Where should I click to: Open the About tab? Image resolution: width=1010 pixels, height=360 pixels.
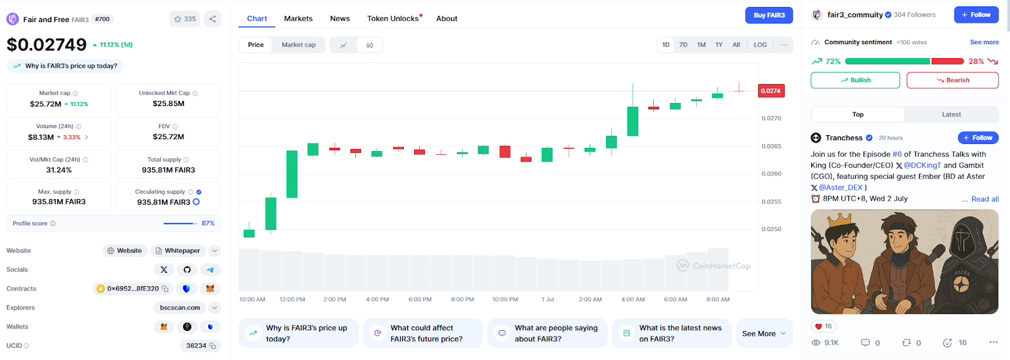tap(447, 18)
